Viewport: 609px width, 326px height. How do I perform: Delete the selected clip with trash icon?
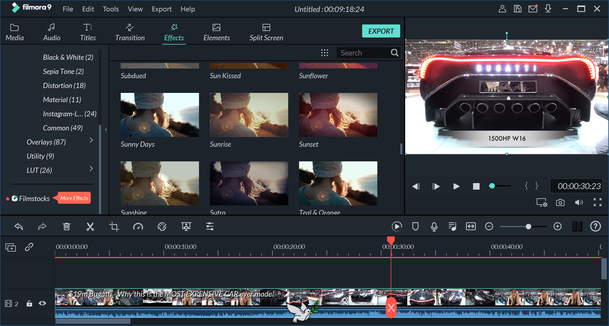tap(67, 226)
